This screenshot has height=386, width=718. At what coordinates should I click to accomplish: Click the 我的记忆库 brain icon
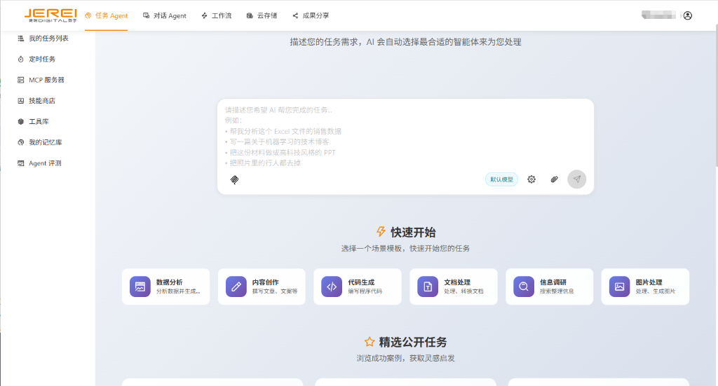pos(20,142)
